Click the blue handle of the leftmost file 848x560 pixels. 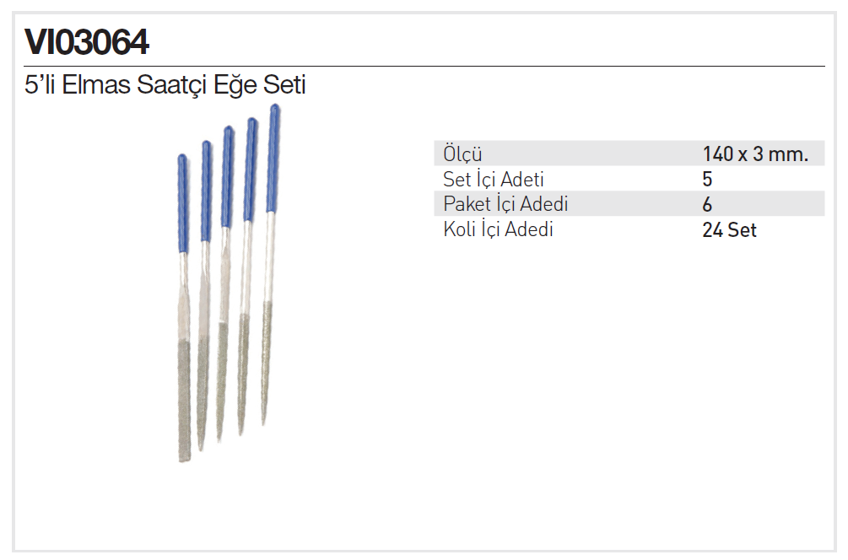[x=182, y=202]
